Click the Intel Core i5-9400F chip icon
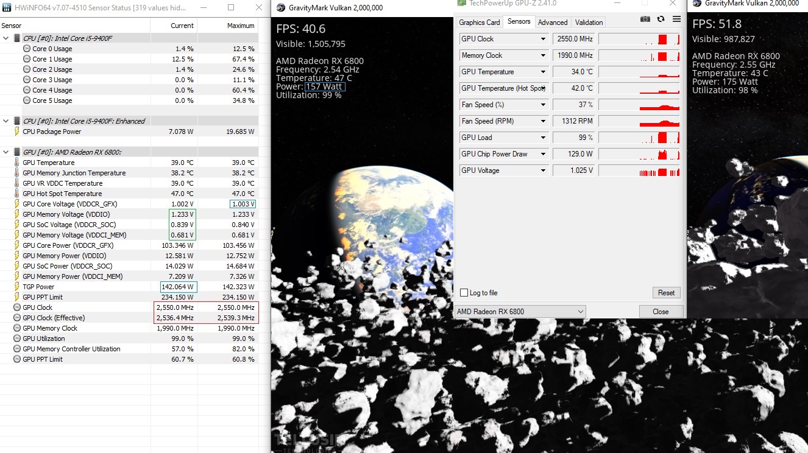 [17, 38]
